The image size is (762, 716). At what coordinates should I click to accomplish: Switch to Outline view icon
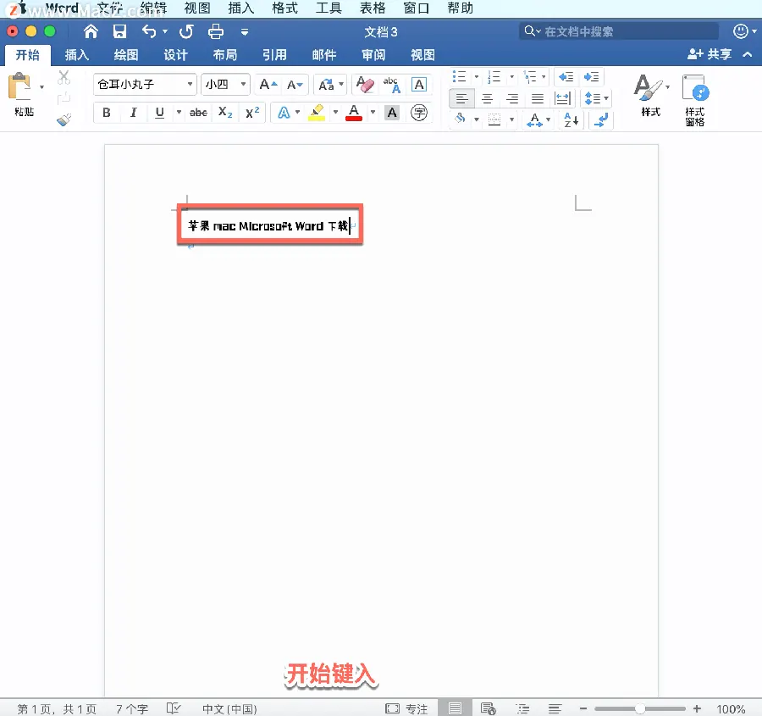tap(523, 708)
